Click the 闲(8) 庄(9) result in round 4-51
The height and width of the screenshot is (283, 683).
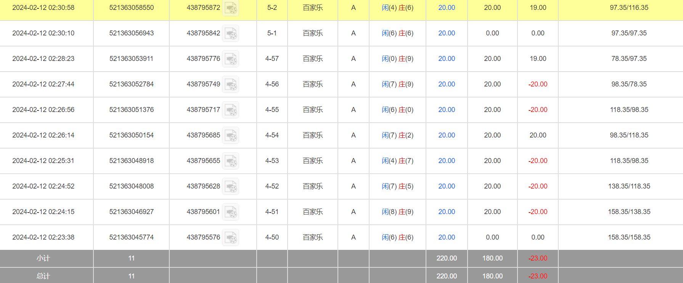point(397,212)
